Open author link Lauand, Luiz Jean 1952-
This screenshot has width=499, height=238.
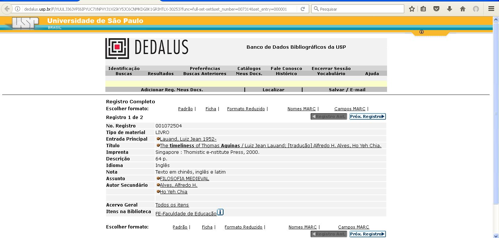[x=188, y=139]
